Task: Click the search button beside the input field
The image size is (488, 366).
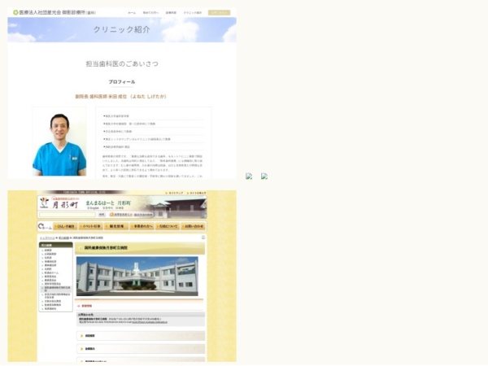Action: [x=102, y=215]
